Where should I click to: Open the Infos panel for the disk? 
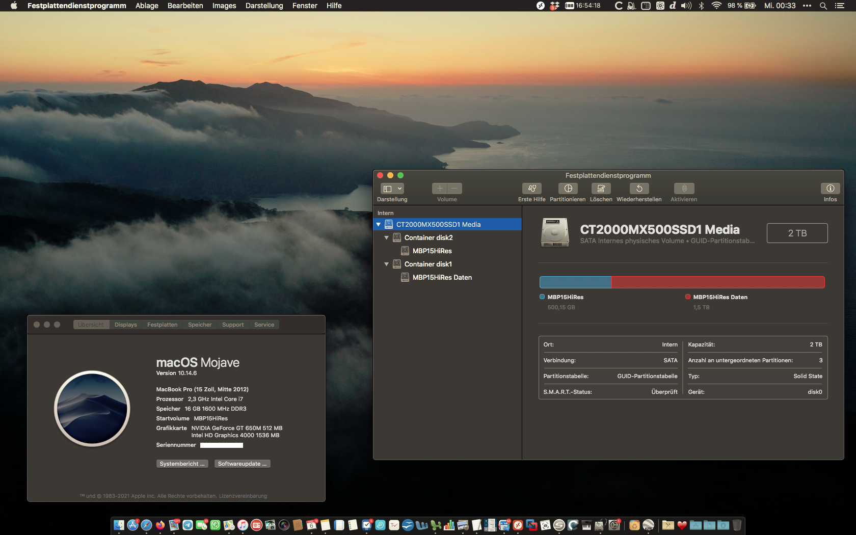coord(830,189)
